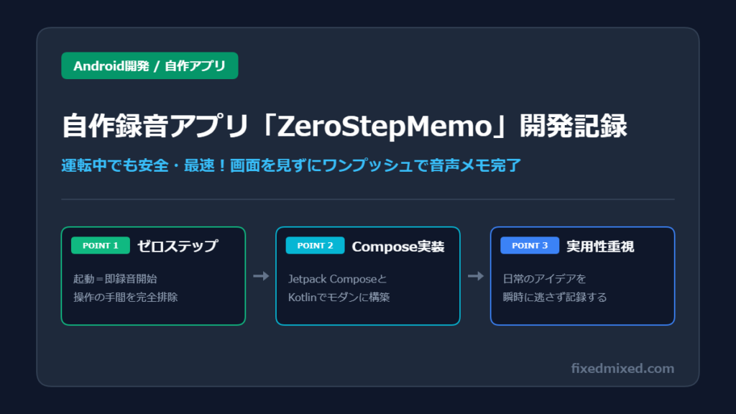The image size is (736, 414).
Task: Click the text 操作の手間を完全排除
Action: tap(125, 297)
